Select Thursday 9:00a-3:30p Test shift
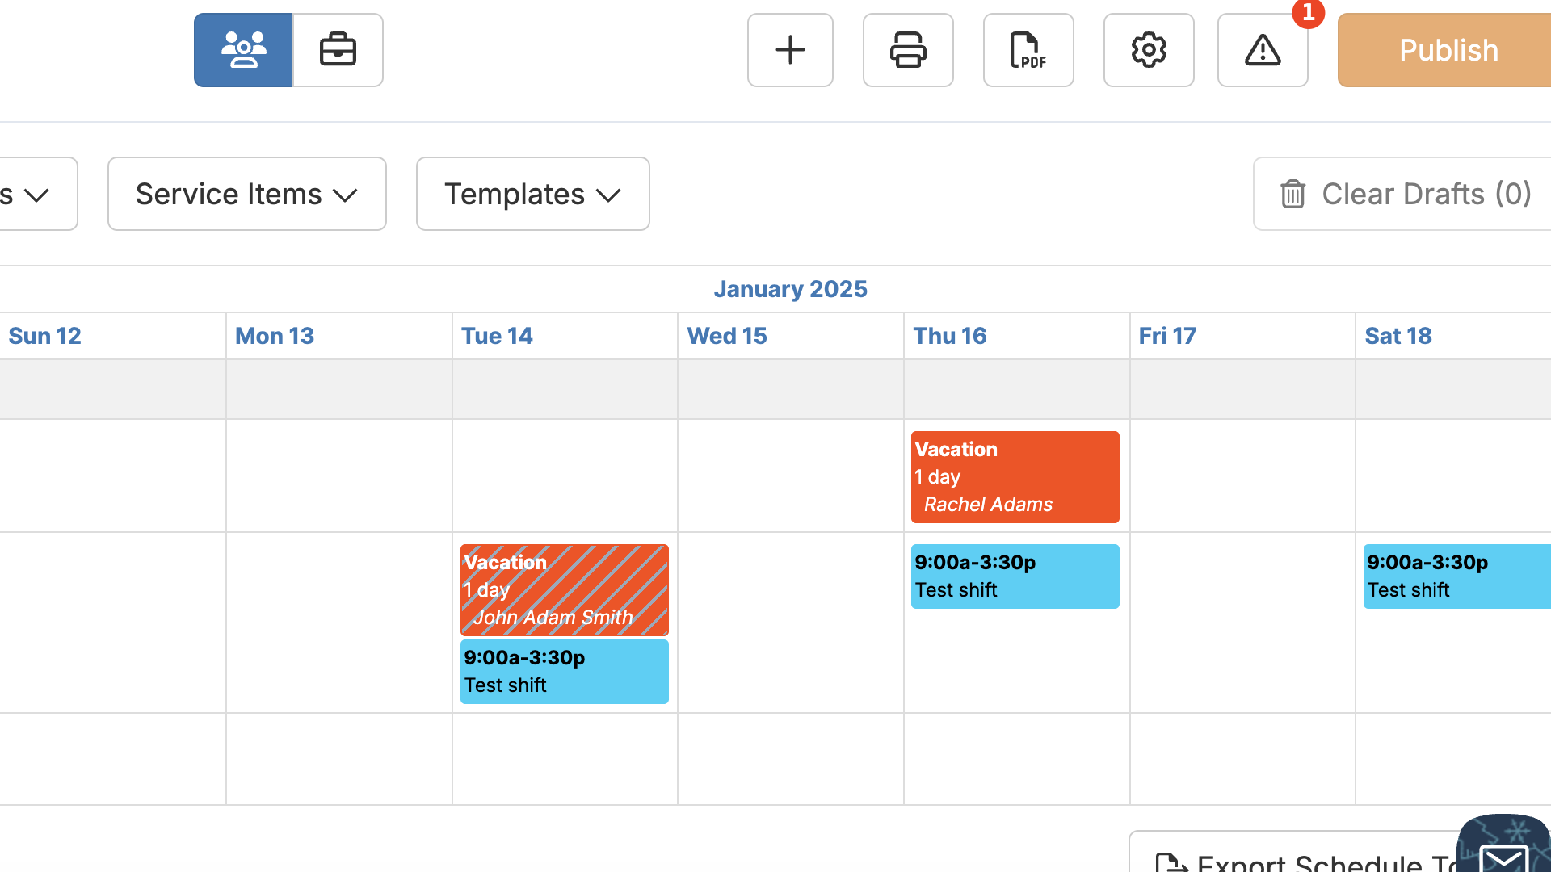 tap(1015, 576)
